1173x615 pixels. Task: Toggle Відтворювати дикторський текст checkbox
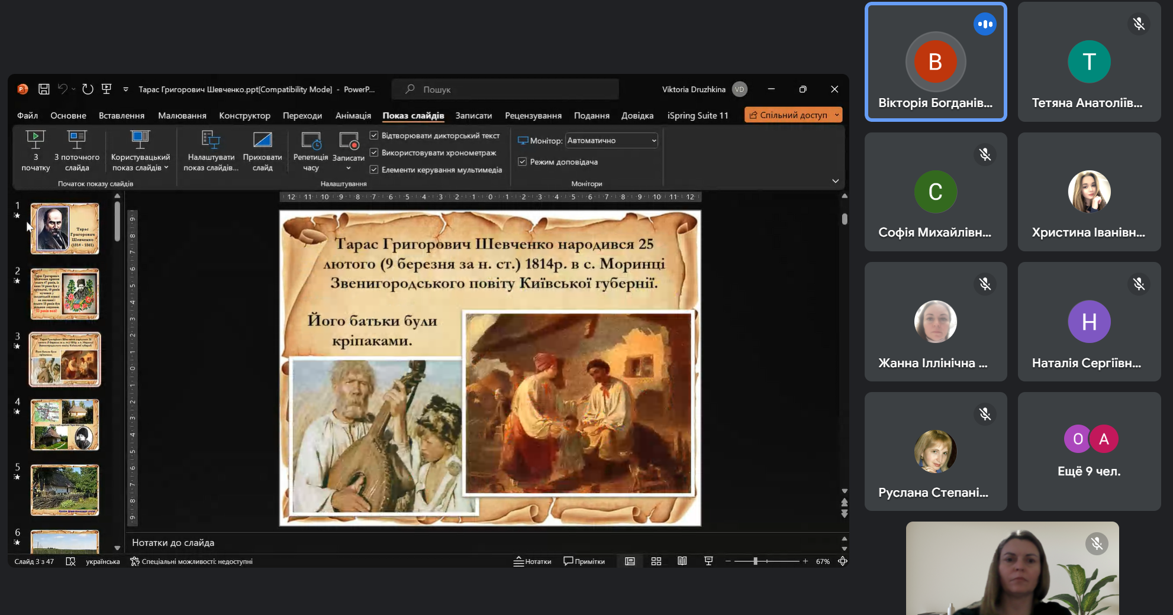coord(374,135)
